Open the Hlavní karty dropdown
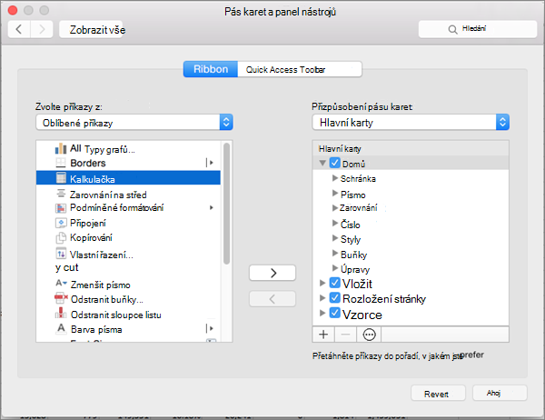 coord(411,123)
